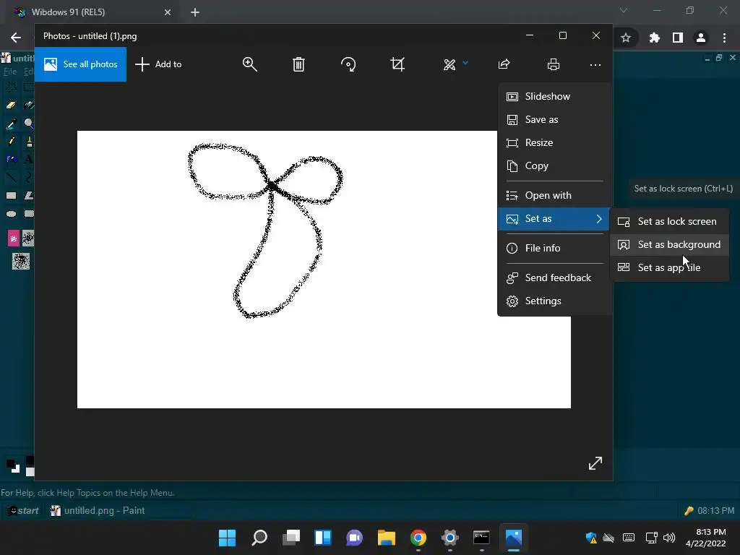The image size is (740, 555).
Task: Open Google Chrome from the taskbar
Action: coord(418,538)
